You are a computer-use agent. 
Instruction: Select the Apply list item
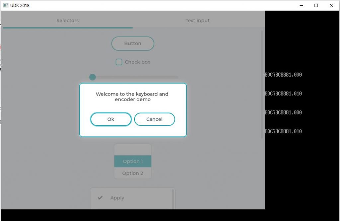click(117, 198)
